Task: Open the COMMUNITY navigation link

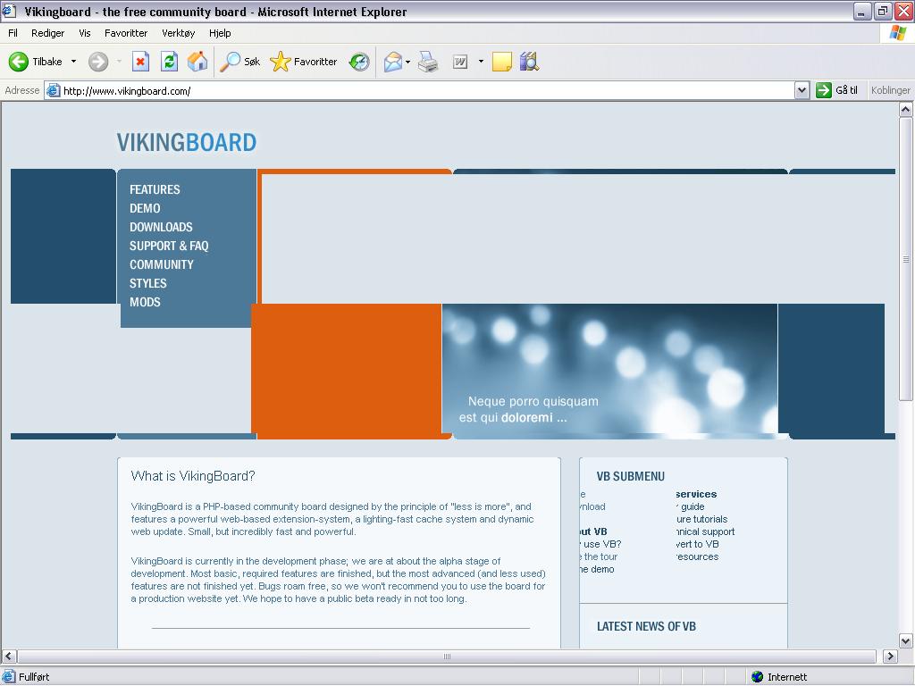Action: click(x=162, y=264)
